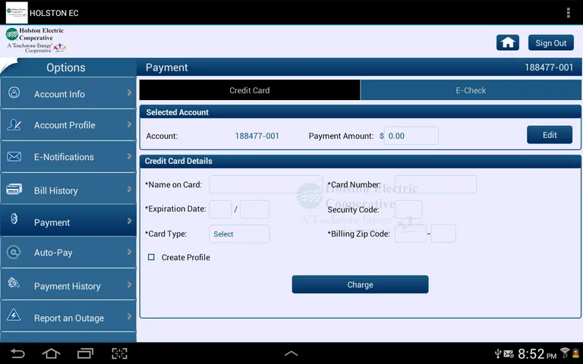583x364 pixels.
Task: Tap the 8:52 PM clock
Action: coord(537,353)
